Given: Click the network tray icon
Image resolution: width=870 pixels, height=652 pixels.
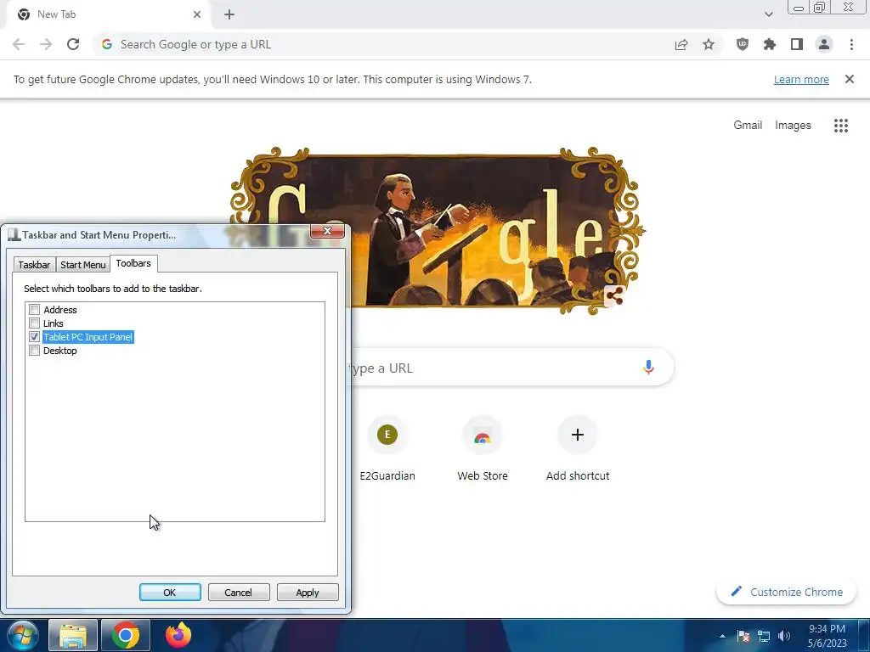Looking at the screenshot, I should [764, 636].
